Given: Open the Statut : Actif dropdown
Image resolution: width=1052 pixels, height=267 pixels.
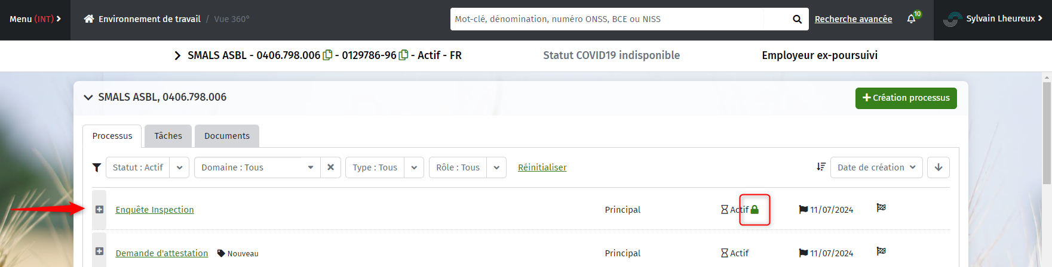Looking at the screenshot, I should (148, 167).
